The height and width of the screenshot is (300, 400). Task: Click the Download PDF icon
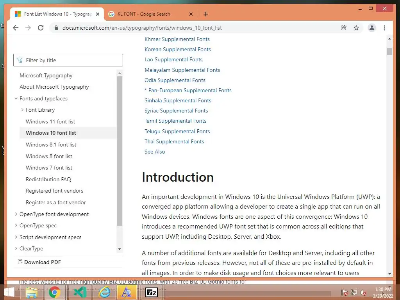[x=20, y=262]
